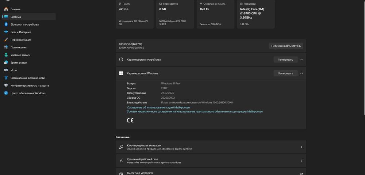Click the Специальные возможности accessibility icon
This screenshot has width=365, height=175.
point(6,78)
